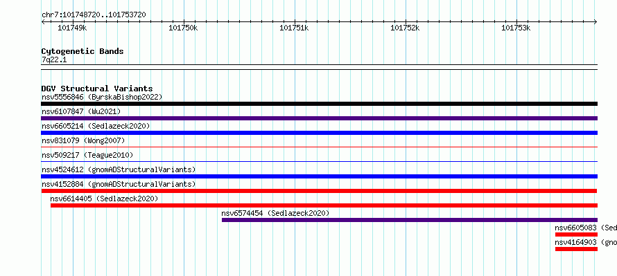Click the 101751k ruler tick label
Viewport: 617px width, 276px height.
coord(294,28)
